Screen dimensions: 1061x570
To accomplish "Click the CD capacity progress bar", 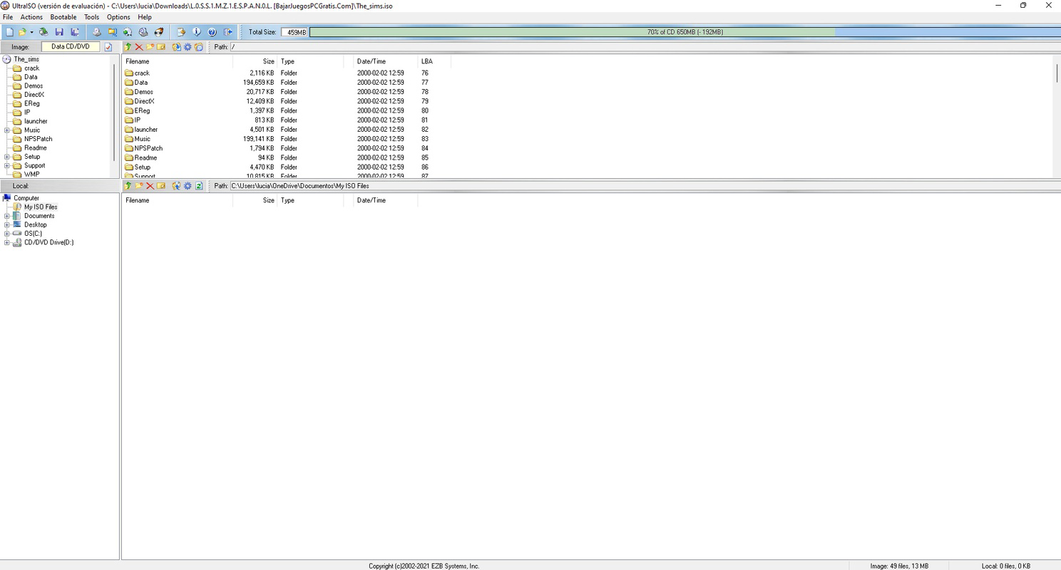I will click(x=685, y=31).
